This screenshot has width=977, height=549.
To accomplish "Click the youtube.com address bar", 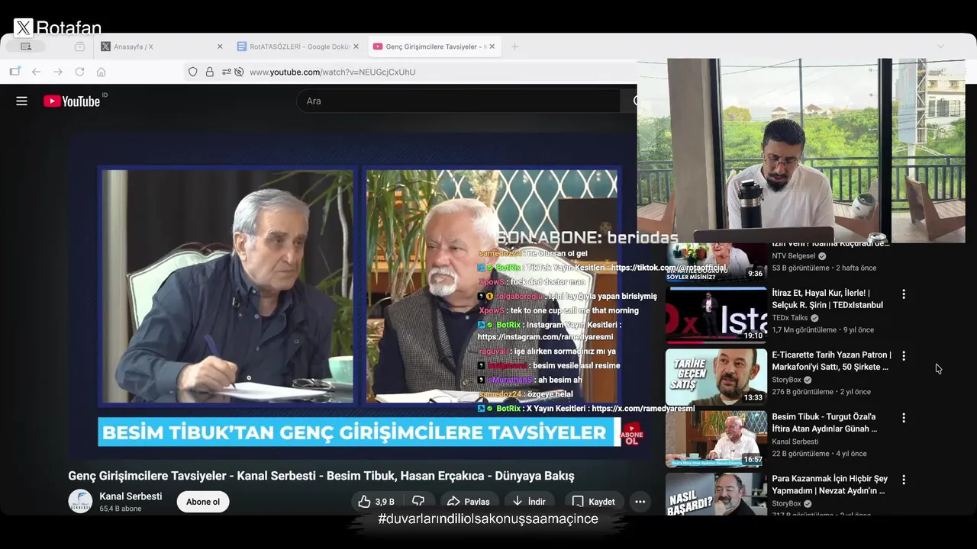I will tap(332, 72).
